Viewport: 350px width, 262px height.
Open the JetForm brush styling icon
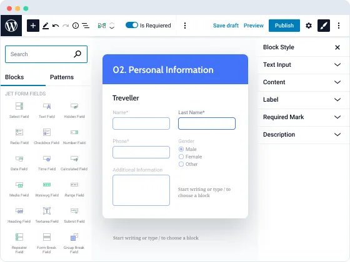click(324, 26)
